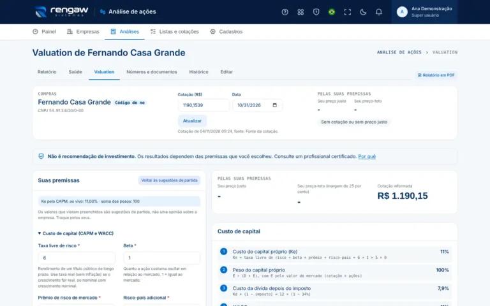Click the 100% value for Peso do capital próprio

click(442, 270)
